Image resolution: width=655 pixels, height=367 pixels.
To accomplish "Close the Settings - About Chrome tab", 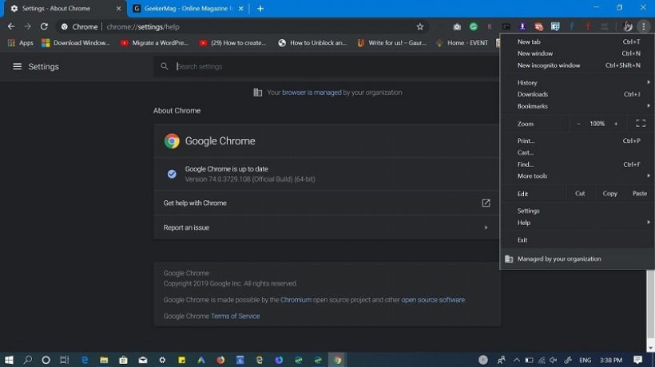I will click(119, 8).
